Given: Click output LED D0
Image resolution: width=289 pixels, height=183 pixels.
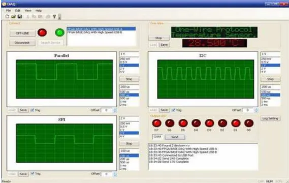Looking at the screenshot, I should coord(249,123).
